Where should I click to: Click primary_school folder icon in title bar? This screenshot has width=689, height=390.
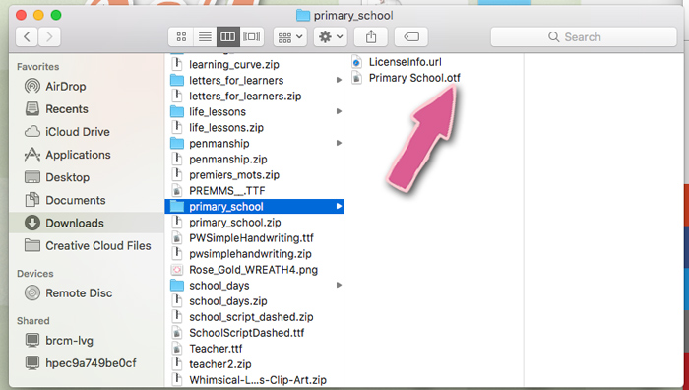click(303, 16)
